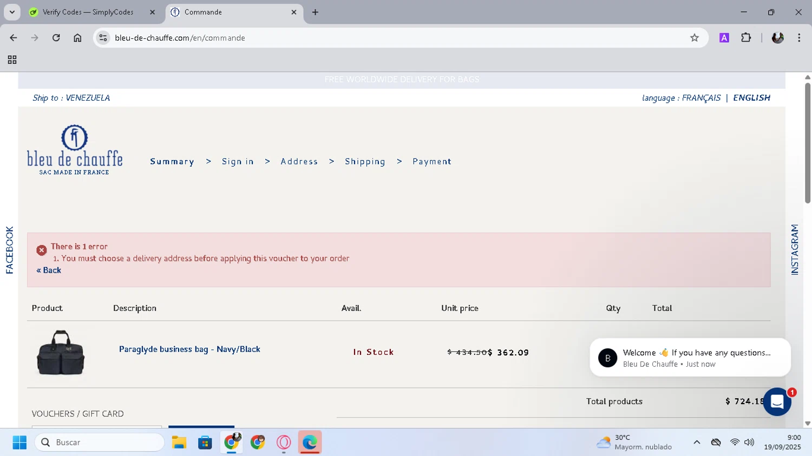The width and height of the screenshot is (812, 456).
Task: Go to Sign in checkout step
Action: (238, 162)
